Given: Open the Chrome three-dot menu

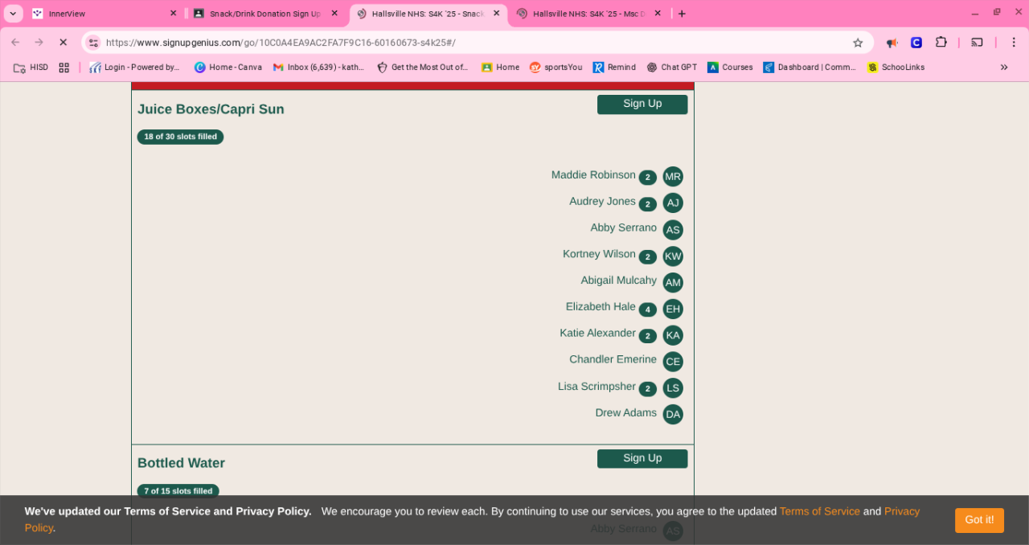Looking at the screenshot, I should pos(1014,42).
